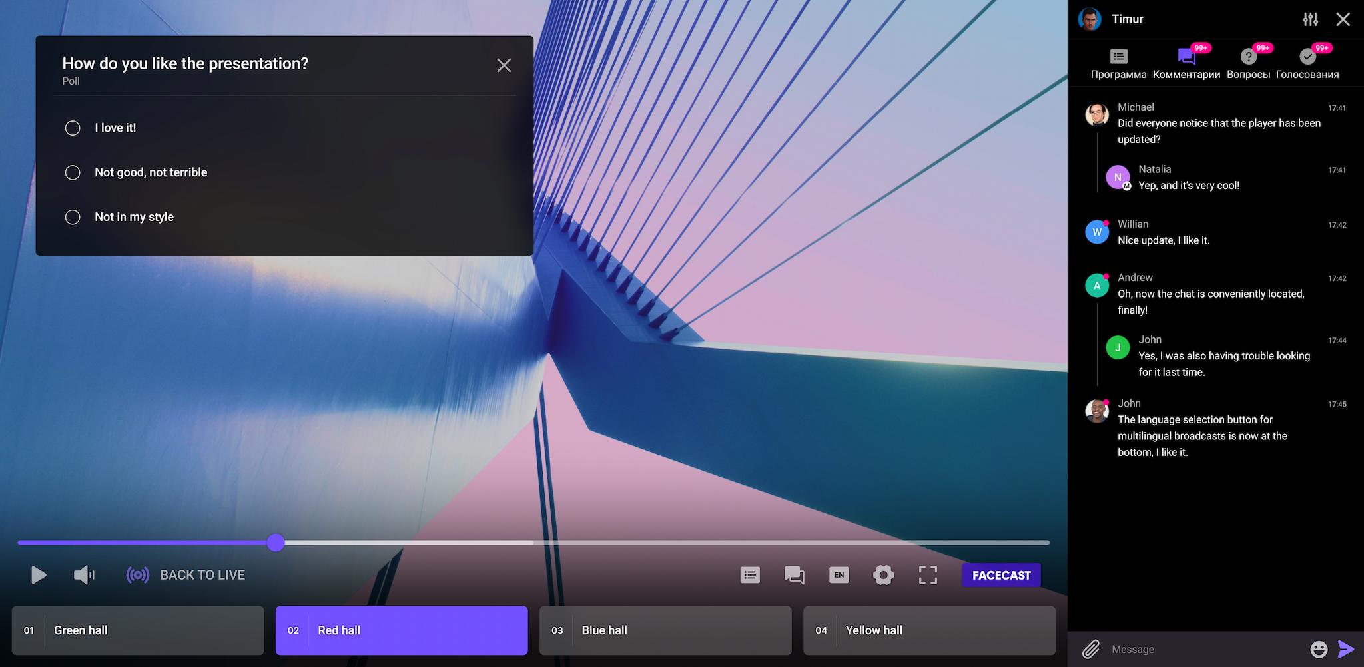The height and width of the screenshot is (667, 1364).
Task: Click BACK TO LIVE button
Action: (x=186, y=575)
